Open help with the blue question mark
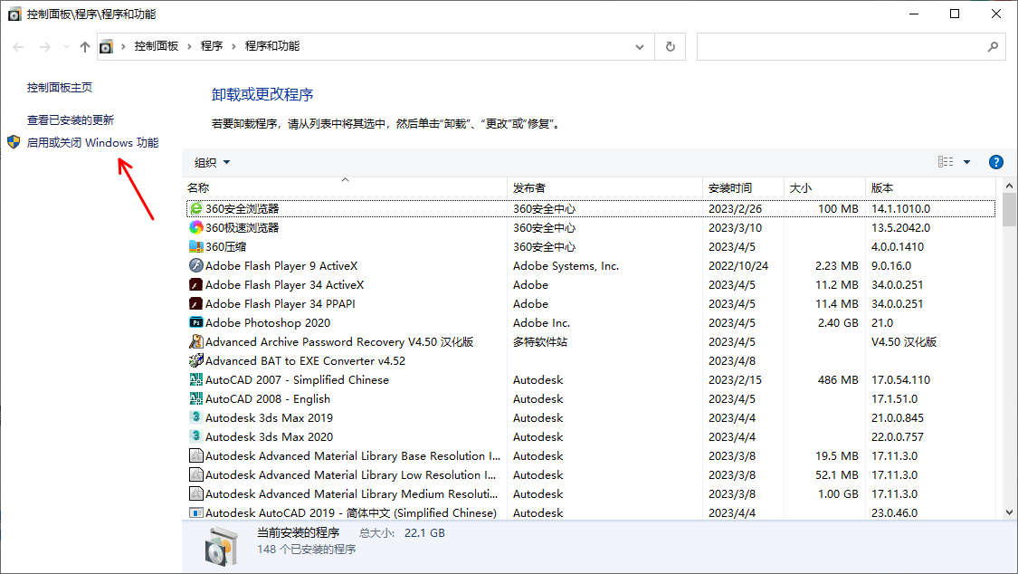This screenshot has width=1018, height=574. pyautogui.click(x=996, y=162)
